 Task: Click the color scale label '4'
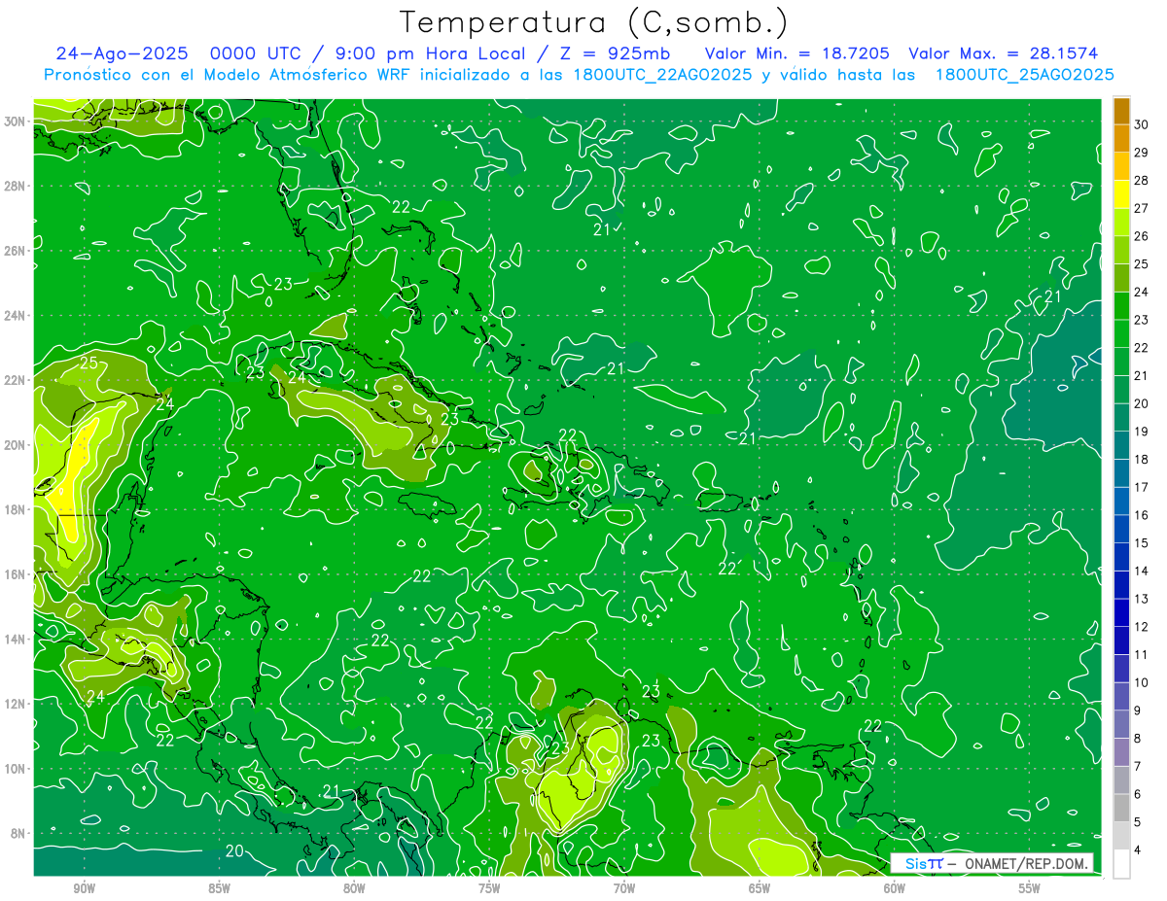1138,851
